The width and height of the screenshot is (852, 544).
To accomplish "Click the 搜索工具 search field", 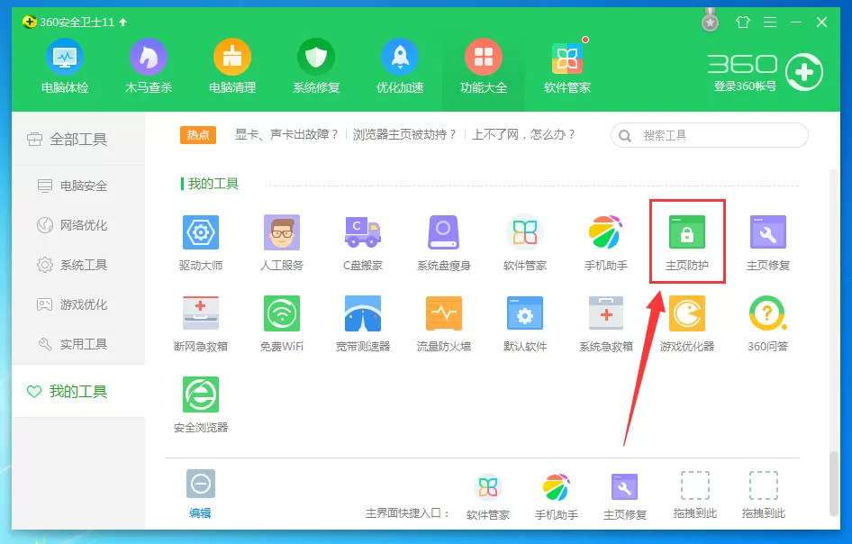I will point(709,135).
